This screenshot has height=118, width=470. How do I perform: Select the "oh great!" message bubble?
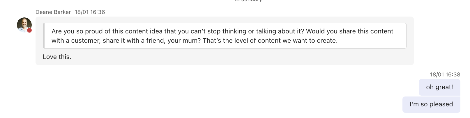tap(439, 87)
